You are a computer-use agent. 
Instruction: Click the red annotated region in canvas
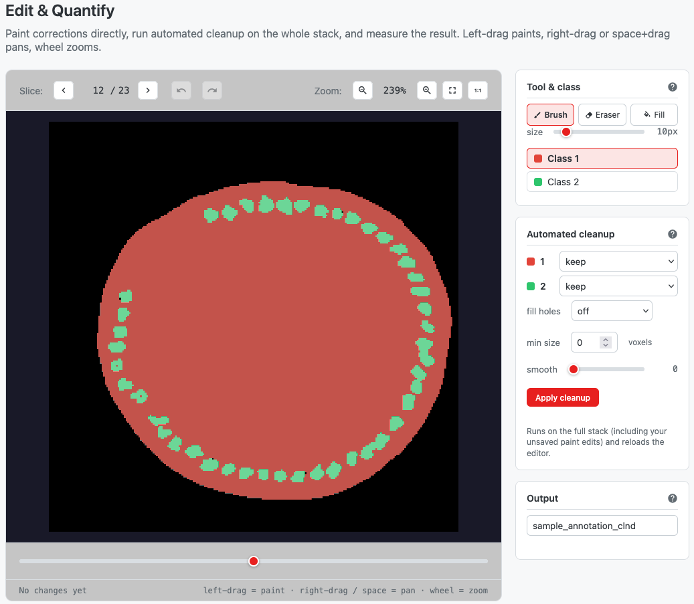pyautogui.click(x=274, y=340)
